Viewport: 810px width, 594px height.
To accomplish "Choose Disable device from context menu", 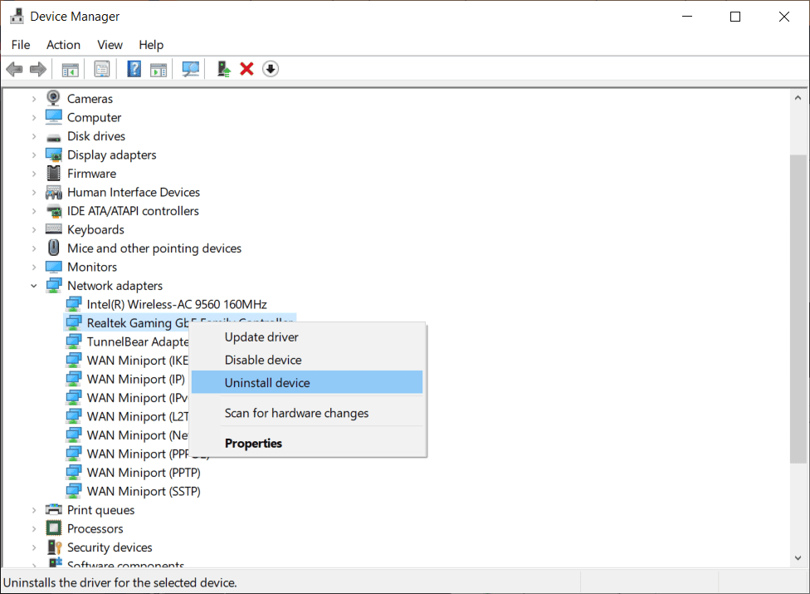I will (x=307, y=360).
